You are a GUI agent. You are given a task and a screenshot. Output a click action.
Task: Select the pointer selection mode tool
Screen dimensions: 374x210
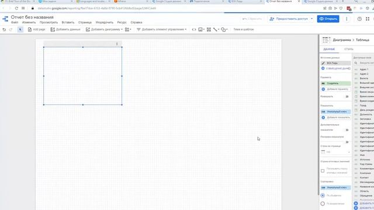point(20,30)
